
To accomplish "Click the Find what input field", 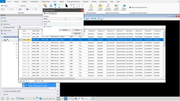I will 61,19.
